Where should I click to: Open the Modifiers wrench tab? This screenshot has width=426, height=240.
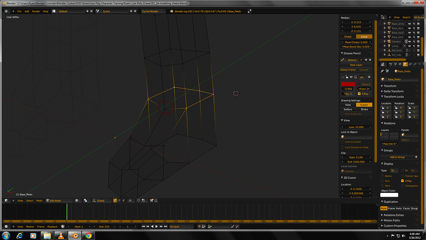(x=415, y=64)
